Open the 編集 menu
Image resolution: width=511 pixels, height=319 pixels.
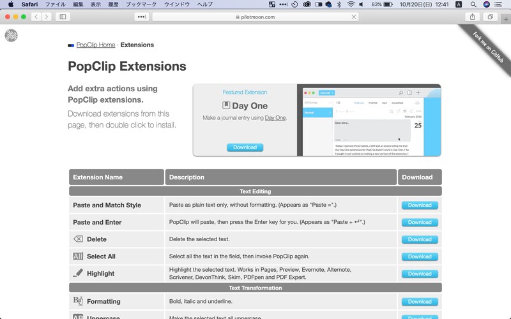78,4
